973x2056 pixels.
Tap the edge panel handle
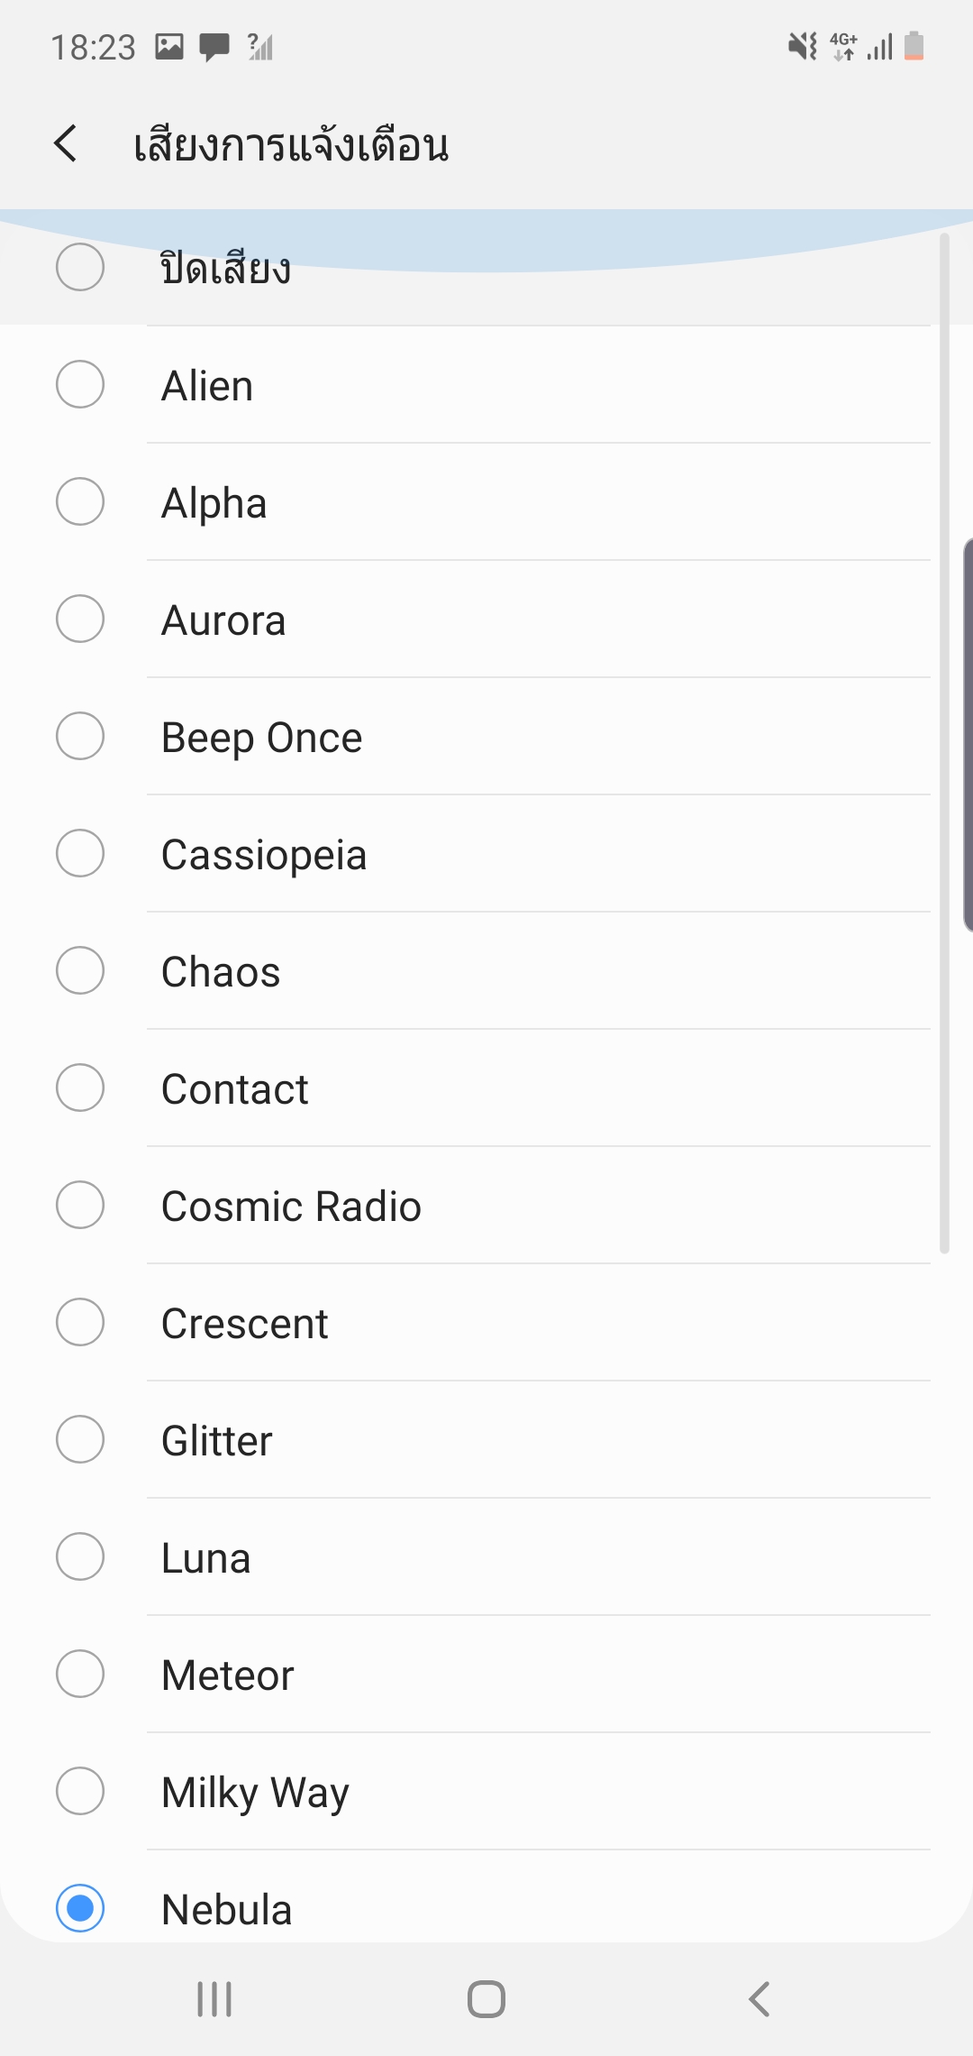pyautogui.click(x=968, y=735)
